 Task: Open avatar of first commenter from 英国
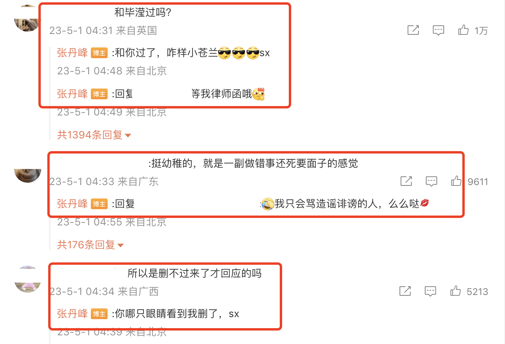point(27,18)
